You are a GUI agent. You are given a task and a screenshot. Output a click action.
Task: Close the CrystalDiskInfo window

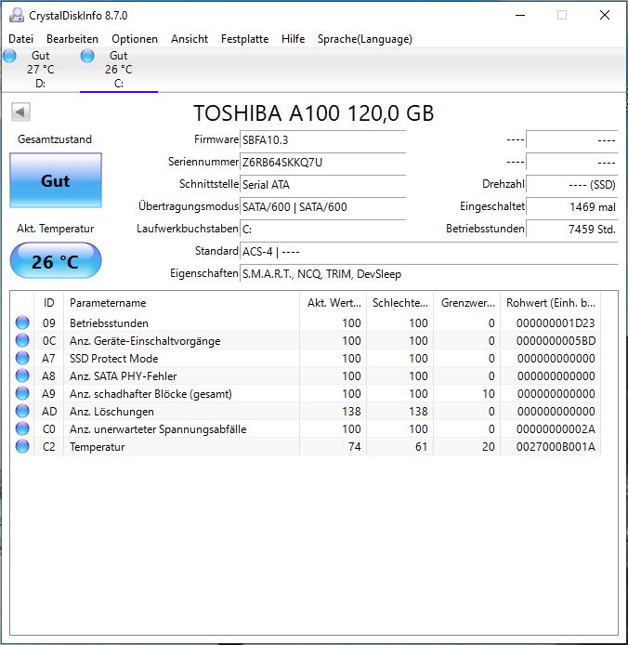tap(605, 16)
